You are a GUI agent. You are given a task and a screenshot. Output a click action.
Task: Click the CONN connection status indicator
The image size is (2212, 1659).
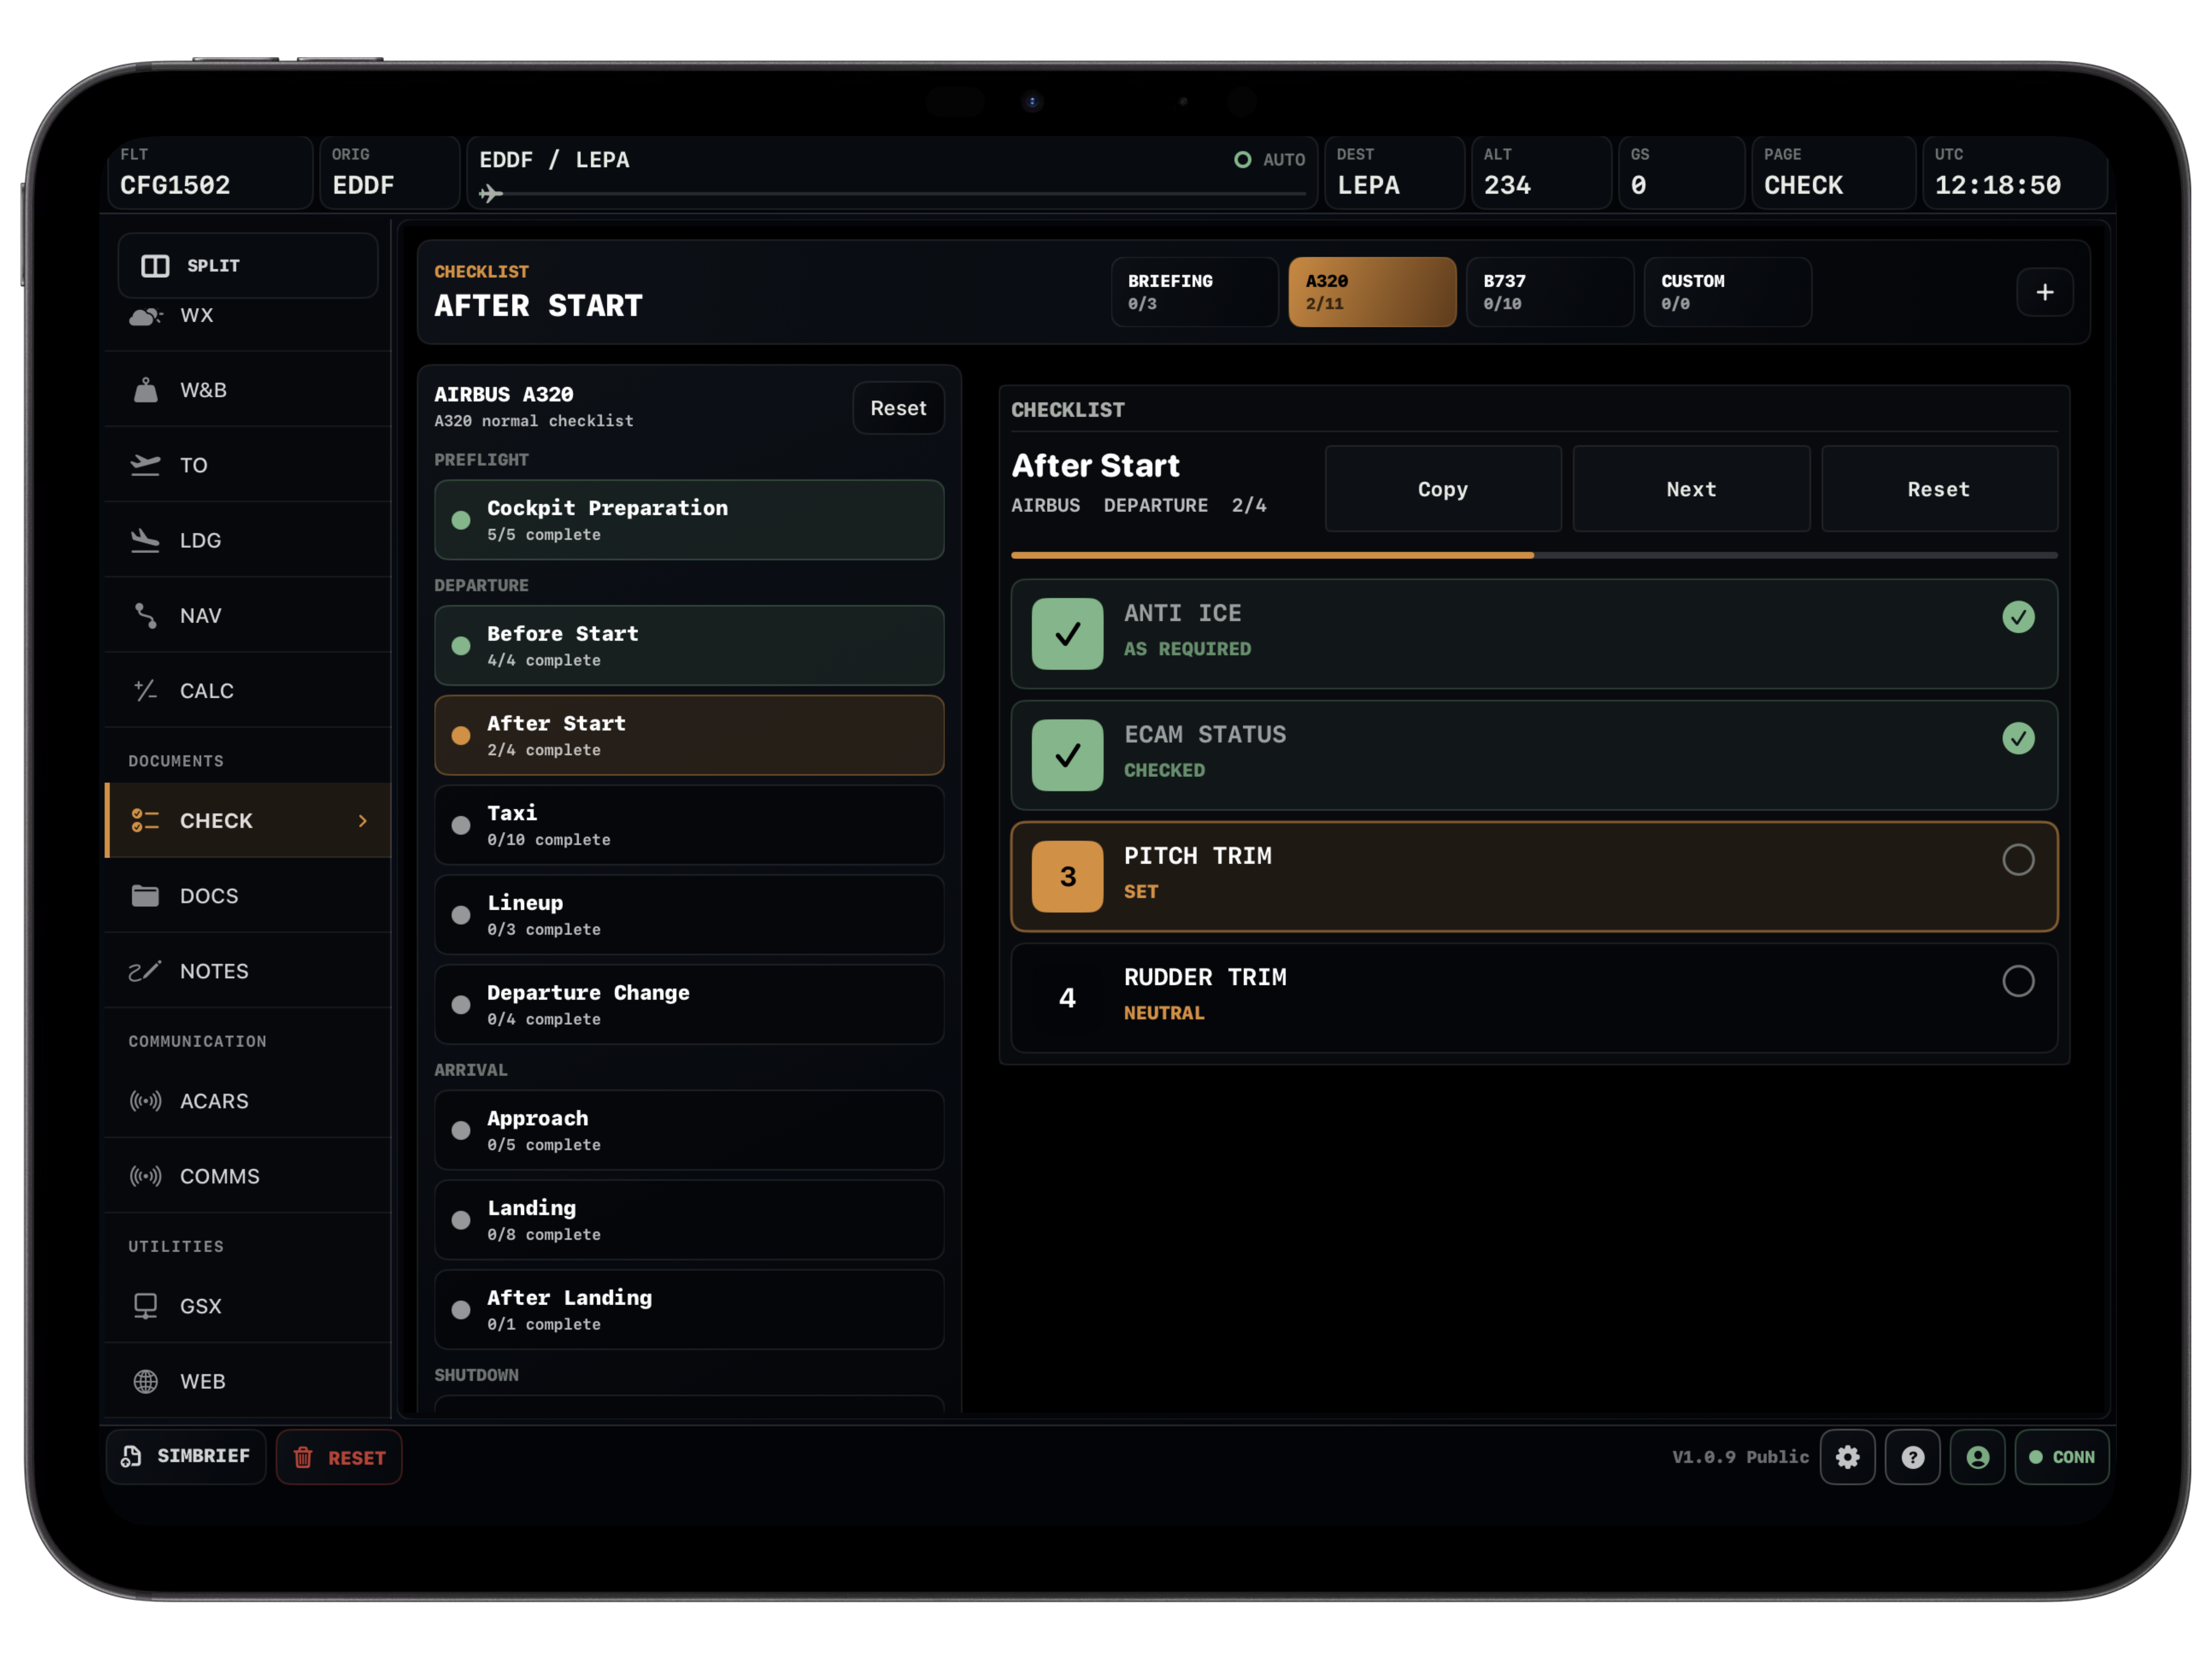point(2062,1457)
